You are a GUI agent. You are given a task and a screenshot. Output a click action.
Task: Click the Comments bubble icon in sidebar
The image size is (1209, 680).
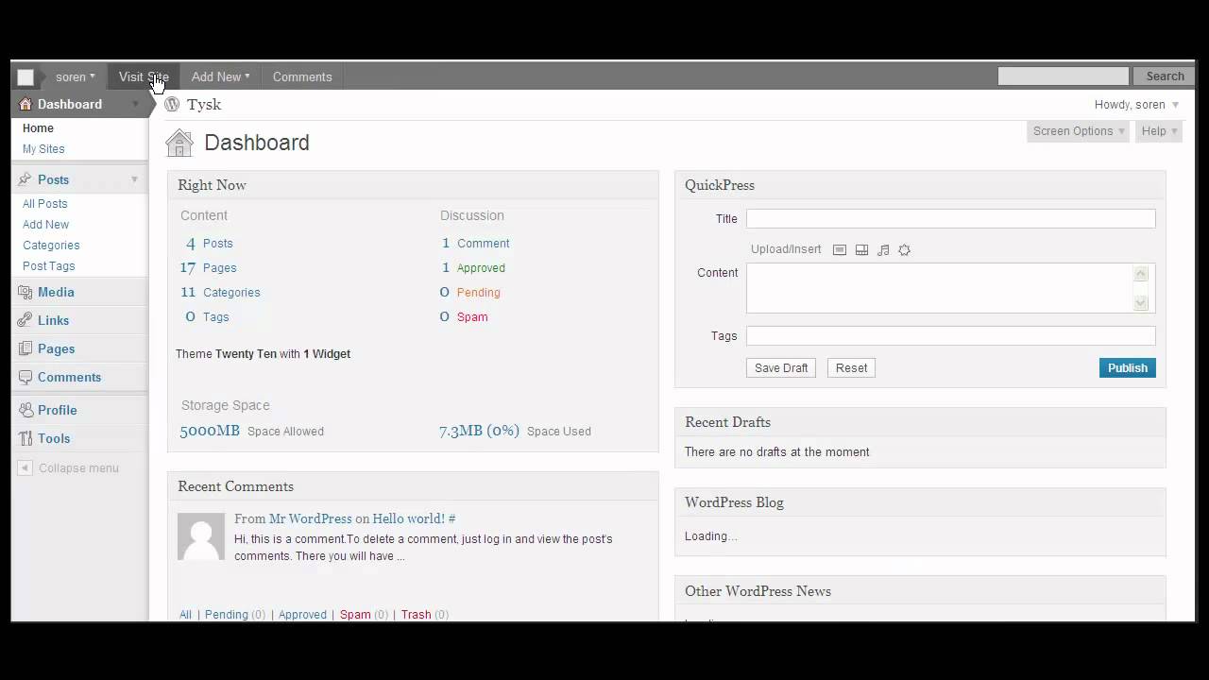tap(26, 377)
